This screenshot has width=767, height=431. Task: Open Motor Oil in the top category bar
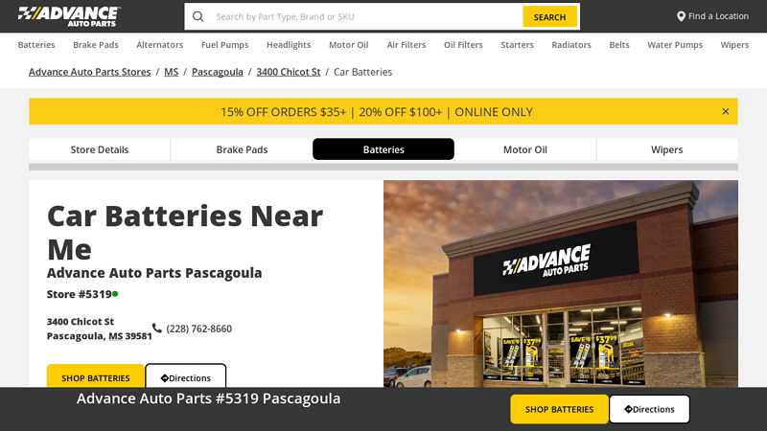click(x=348, y=44)
